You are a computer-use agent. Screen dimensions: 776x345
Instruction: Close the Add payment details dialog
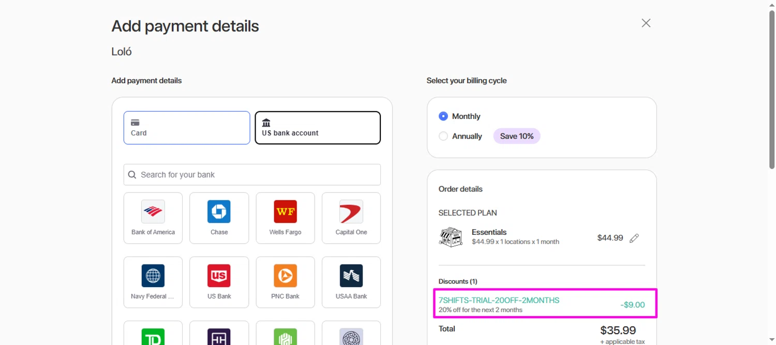tap(646, 23)
